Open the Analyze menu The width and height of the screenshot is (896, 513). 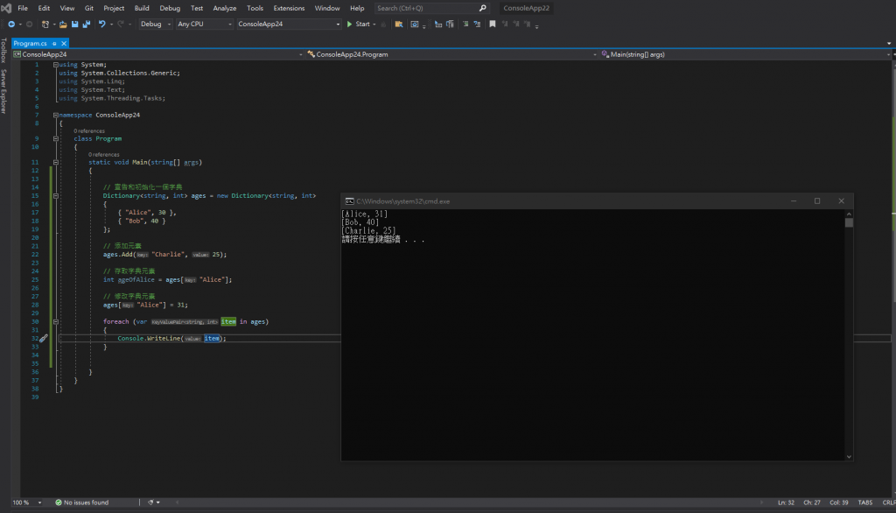pos(225,8)
